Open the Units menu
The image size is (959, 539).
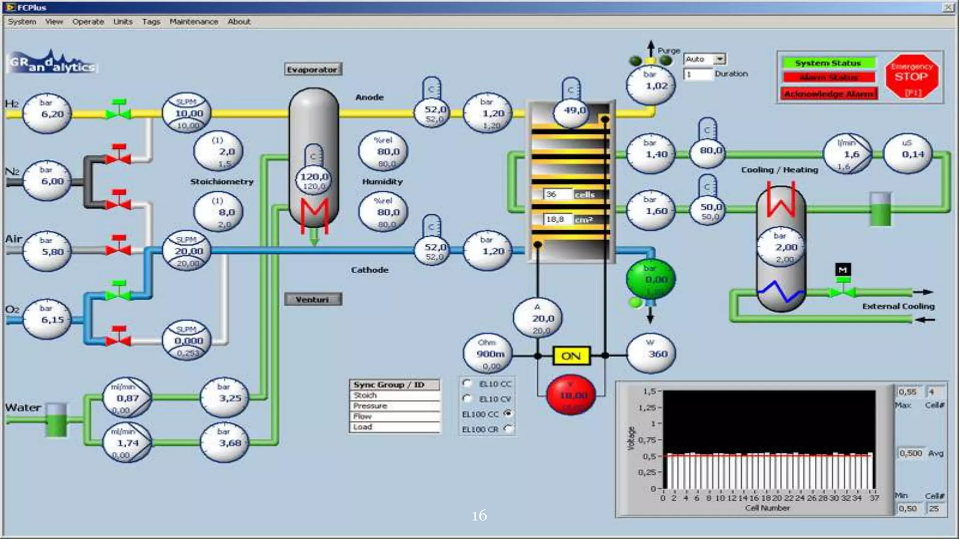[123, 22]
